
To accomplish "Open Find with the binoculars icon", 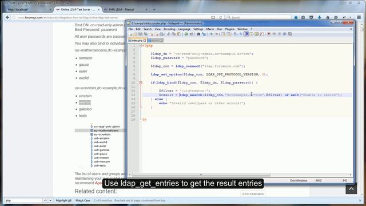I will tap(198, 34).
